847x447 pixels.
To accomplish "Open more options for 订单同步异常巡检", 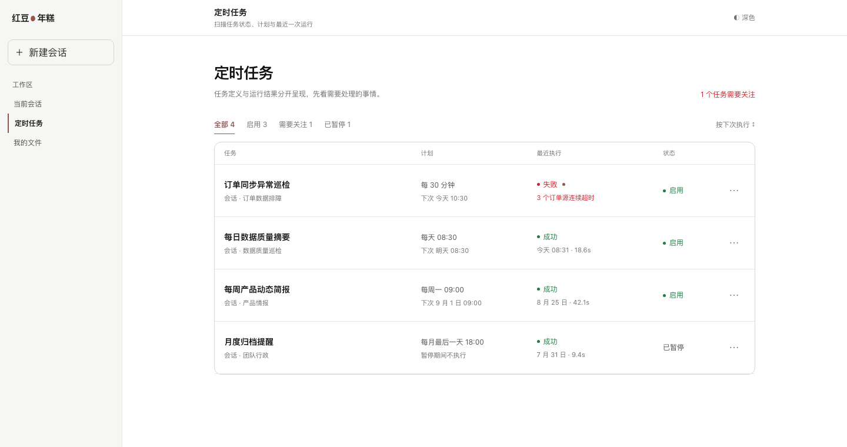I will pos(734,191).
